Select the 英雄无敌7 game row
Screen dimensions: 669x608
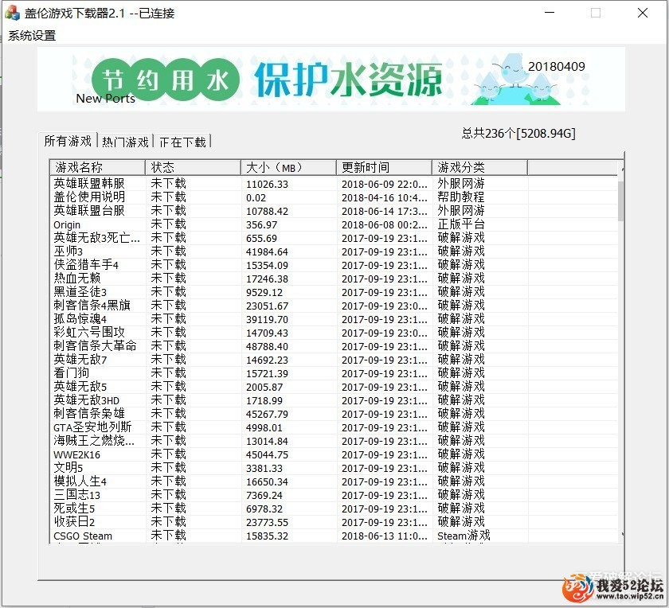point(334,360)
